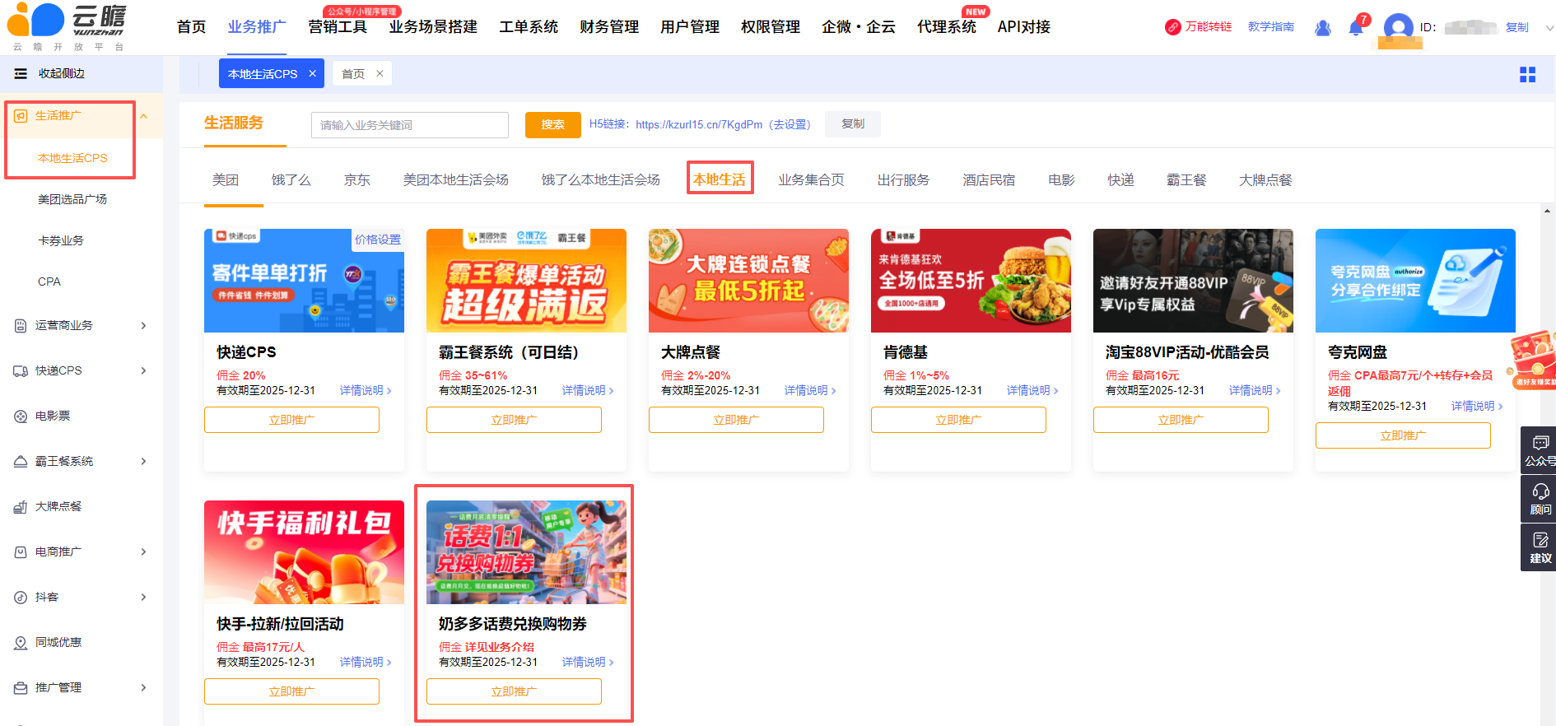The width and height of the screenshot is (1556, 726).
Task: Click 运营商业务 sidebar icon
Action: (21, 326)
